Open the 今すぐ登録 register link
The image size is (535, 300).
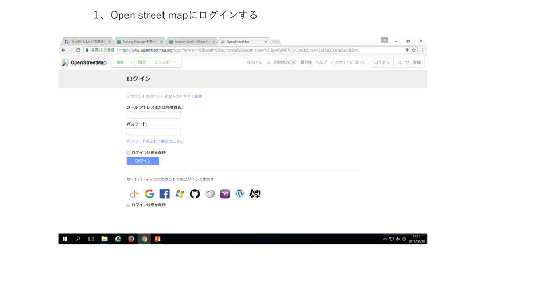click(192, 96)
